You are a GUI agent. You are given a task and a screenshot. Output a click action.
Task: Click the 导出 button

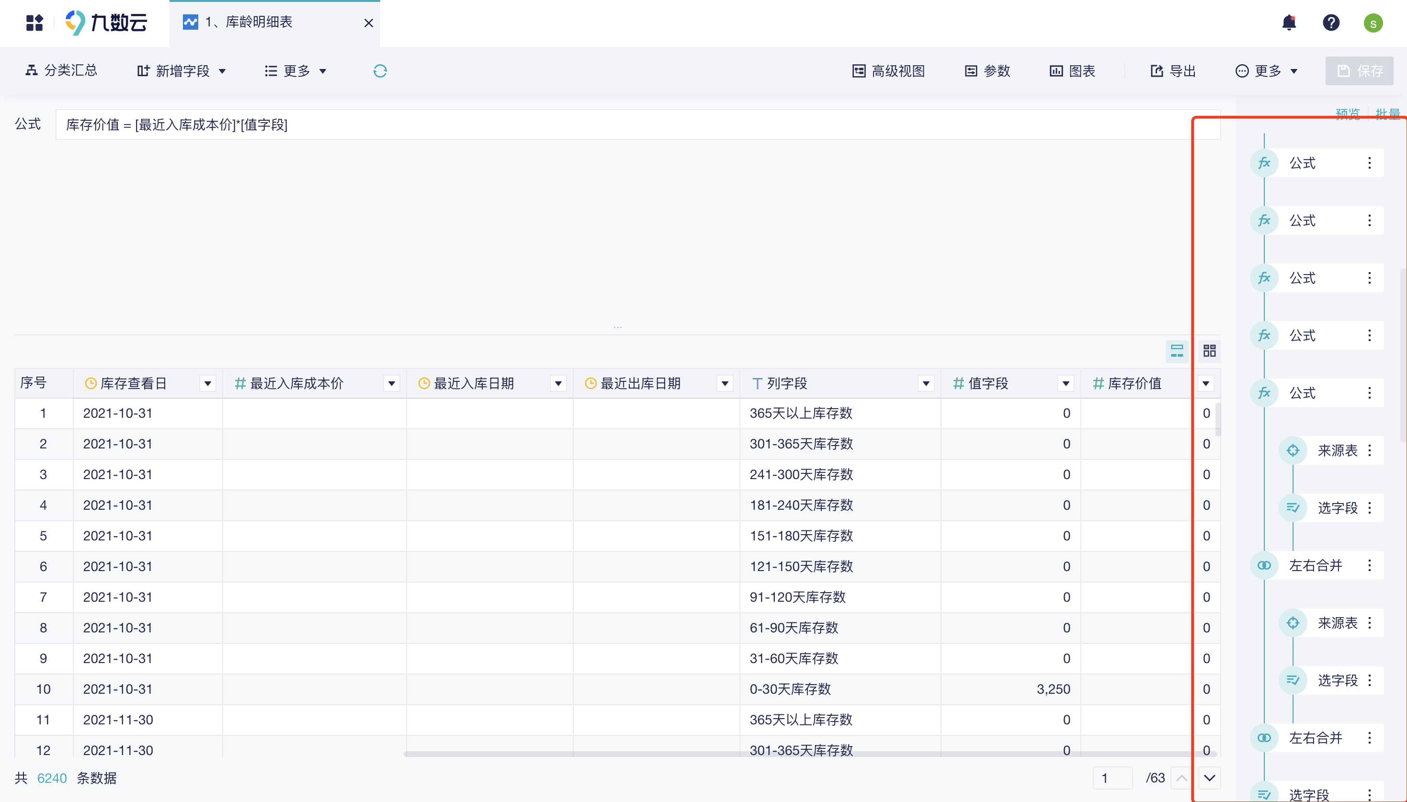click(1173, 71)
